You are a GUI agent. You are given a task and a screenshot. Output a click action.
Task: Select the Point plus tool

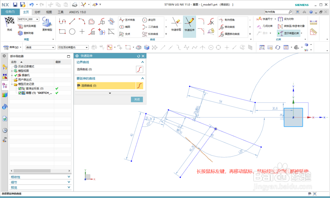(82, 32)
